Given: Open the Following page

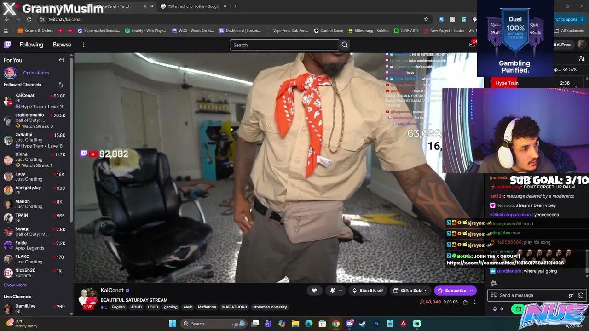Looking at the screenshot, I should [31, 45].
